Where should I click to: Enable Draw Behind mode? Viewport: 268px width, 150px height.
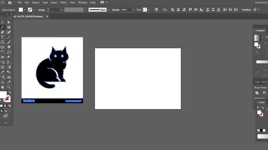click(5, 111)
